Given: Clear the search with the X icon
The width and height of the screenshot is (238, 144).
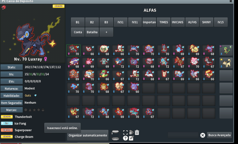Looking at the screenshot, I should point(203,135).
